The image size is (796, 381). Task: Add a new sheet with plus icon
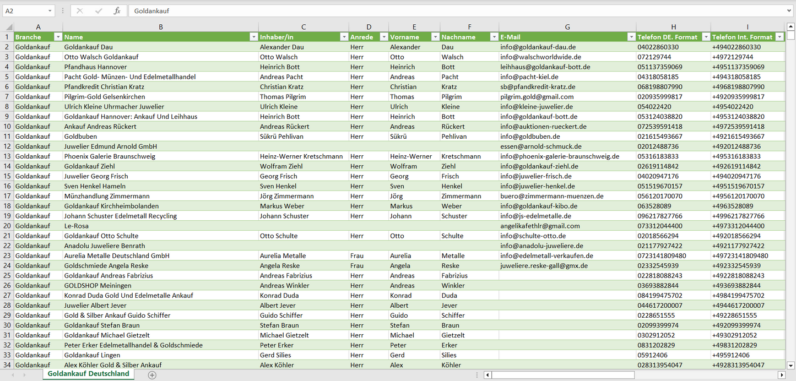tap(152, 375)
